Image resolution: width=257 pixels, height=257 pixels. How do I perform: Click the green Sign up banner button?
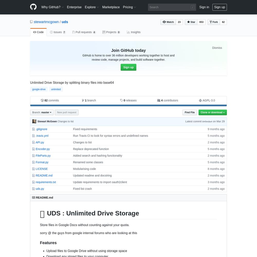[x=128, y=67]
